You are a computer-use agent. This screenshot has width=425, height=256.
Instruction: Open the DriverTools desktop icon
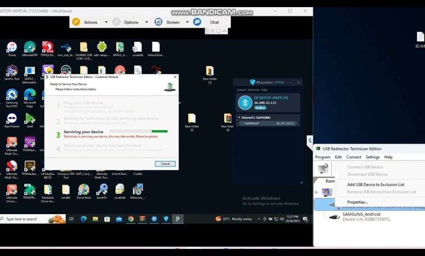84,191
